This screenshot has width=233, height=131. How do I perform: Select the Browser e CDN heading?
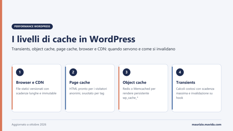[30, 82]
